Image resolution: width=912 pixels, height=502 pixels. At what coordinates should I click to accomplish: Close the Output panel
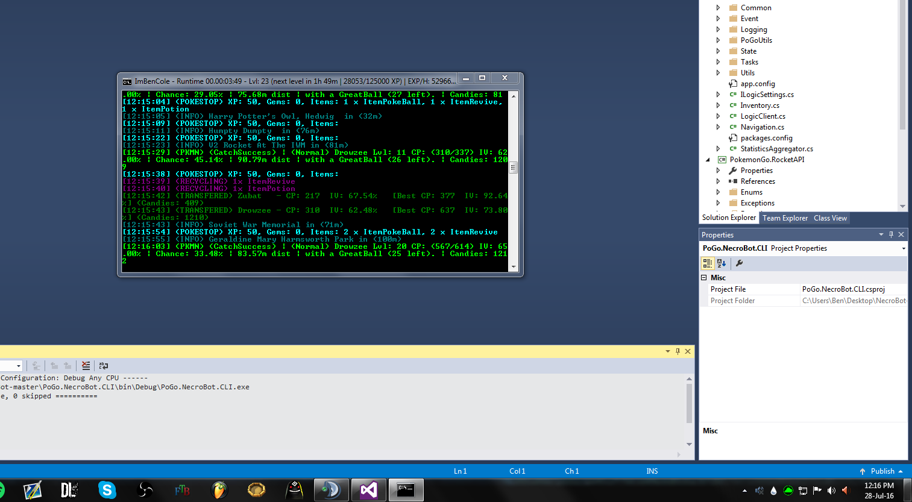[x=688, y=351]
